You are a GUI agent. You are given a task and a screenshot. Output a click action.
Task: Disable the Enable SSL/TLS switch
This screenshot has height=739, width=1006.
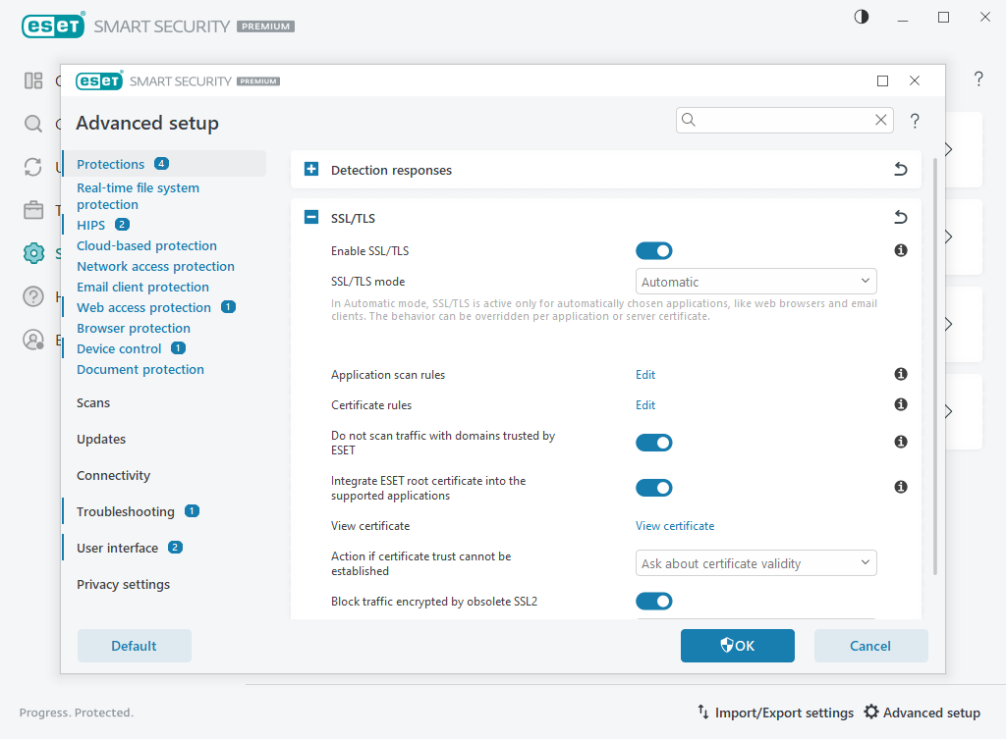[654, 250]
